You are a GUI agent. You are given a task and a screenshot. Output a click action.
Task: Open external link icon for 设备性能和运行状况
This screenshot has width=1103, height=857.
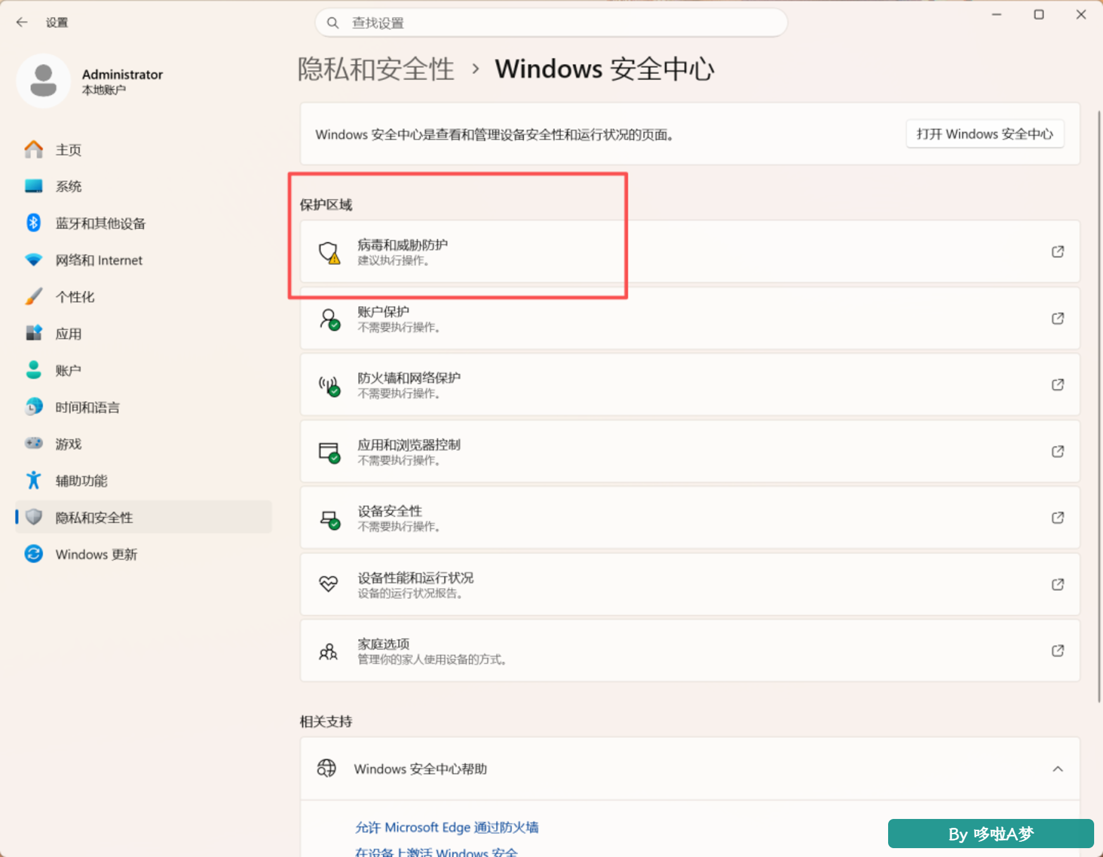click(x=1057, y=584)
